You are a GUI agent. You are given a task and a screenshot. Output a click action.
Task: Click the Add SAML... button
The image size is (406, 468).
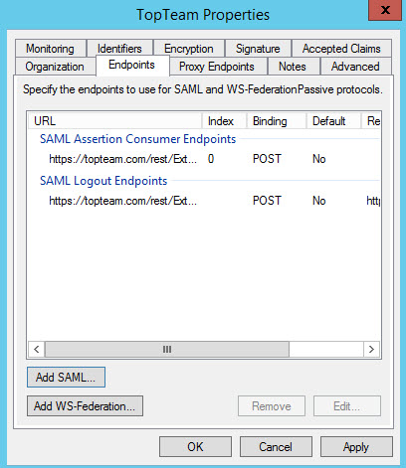(x=66, y=377)
